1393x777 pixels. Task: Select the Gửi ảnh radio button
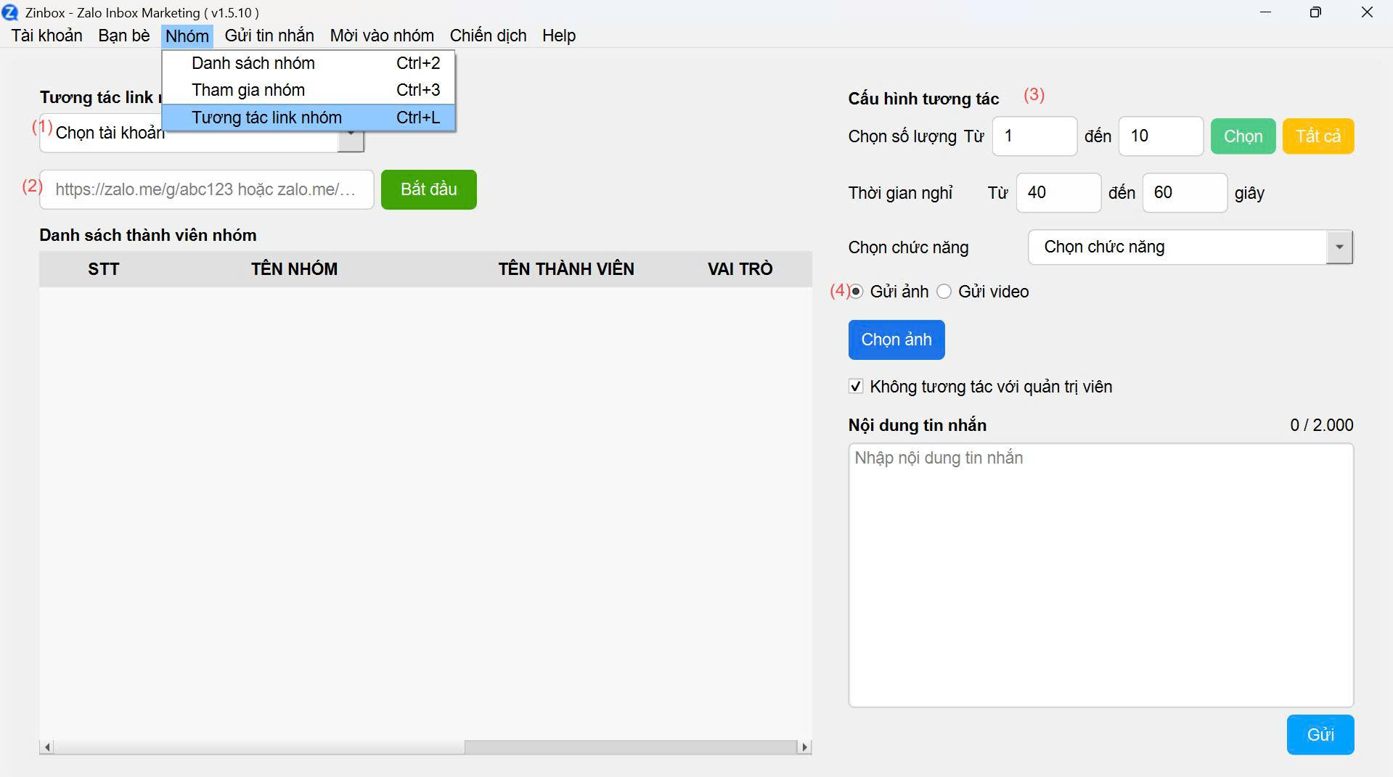click(857, 292)
